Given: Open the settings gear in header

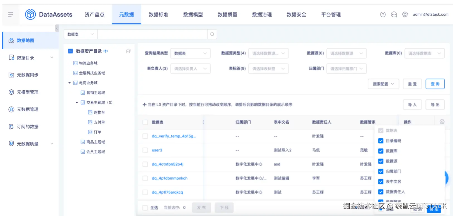Looking at the screenshot, I should point(405,14).
